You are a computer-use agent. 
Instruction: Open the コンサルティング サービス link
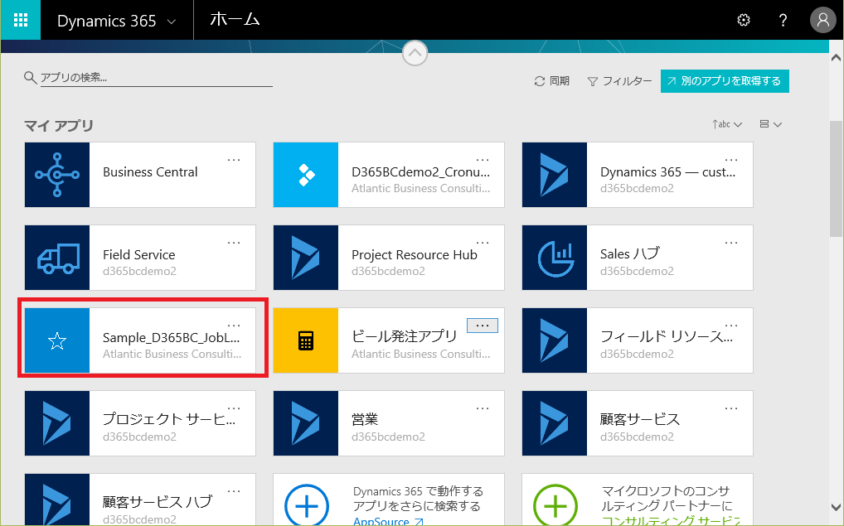tap(671, 521)
